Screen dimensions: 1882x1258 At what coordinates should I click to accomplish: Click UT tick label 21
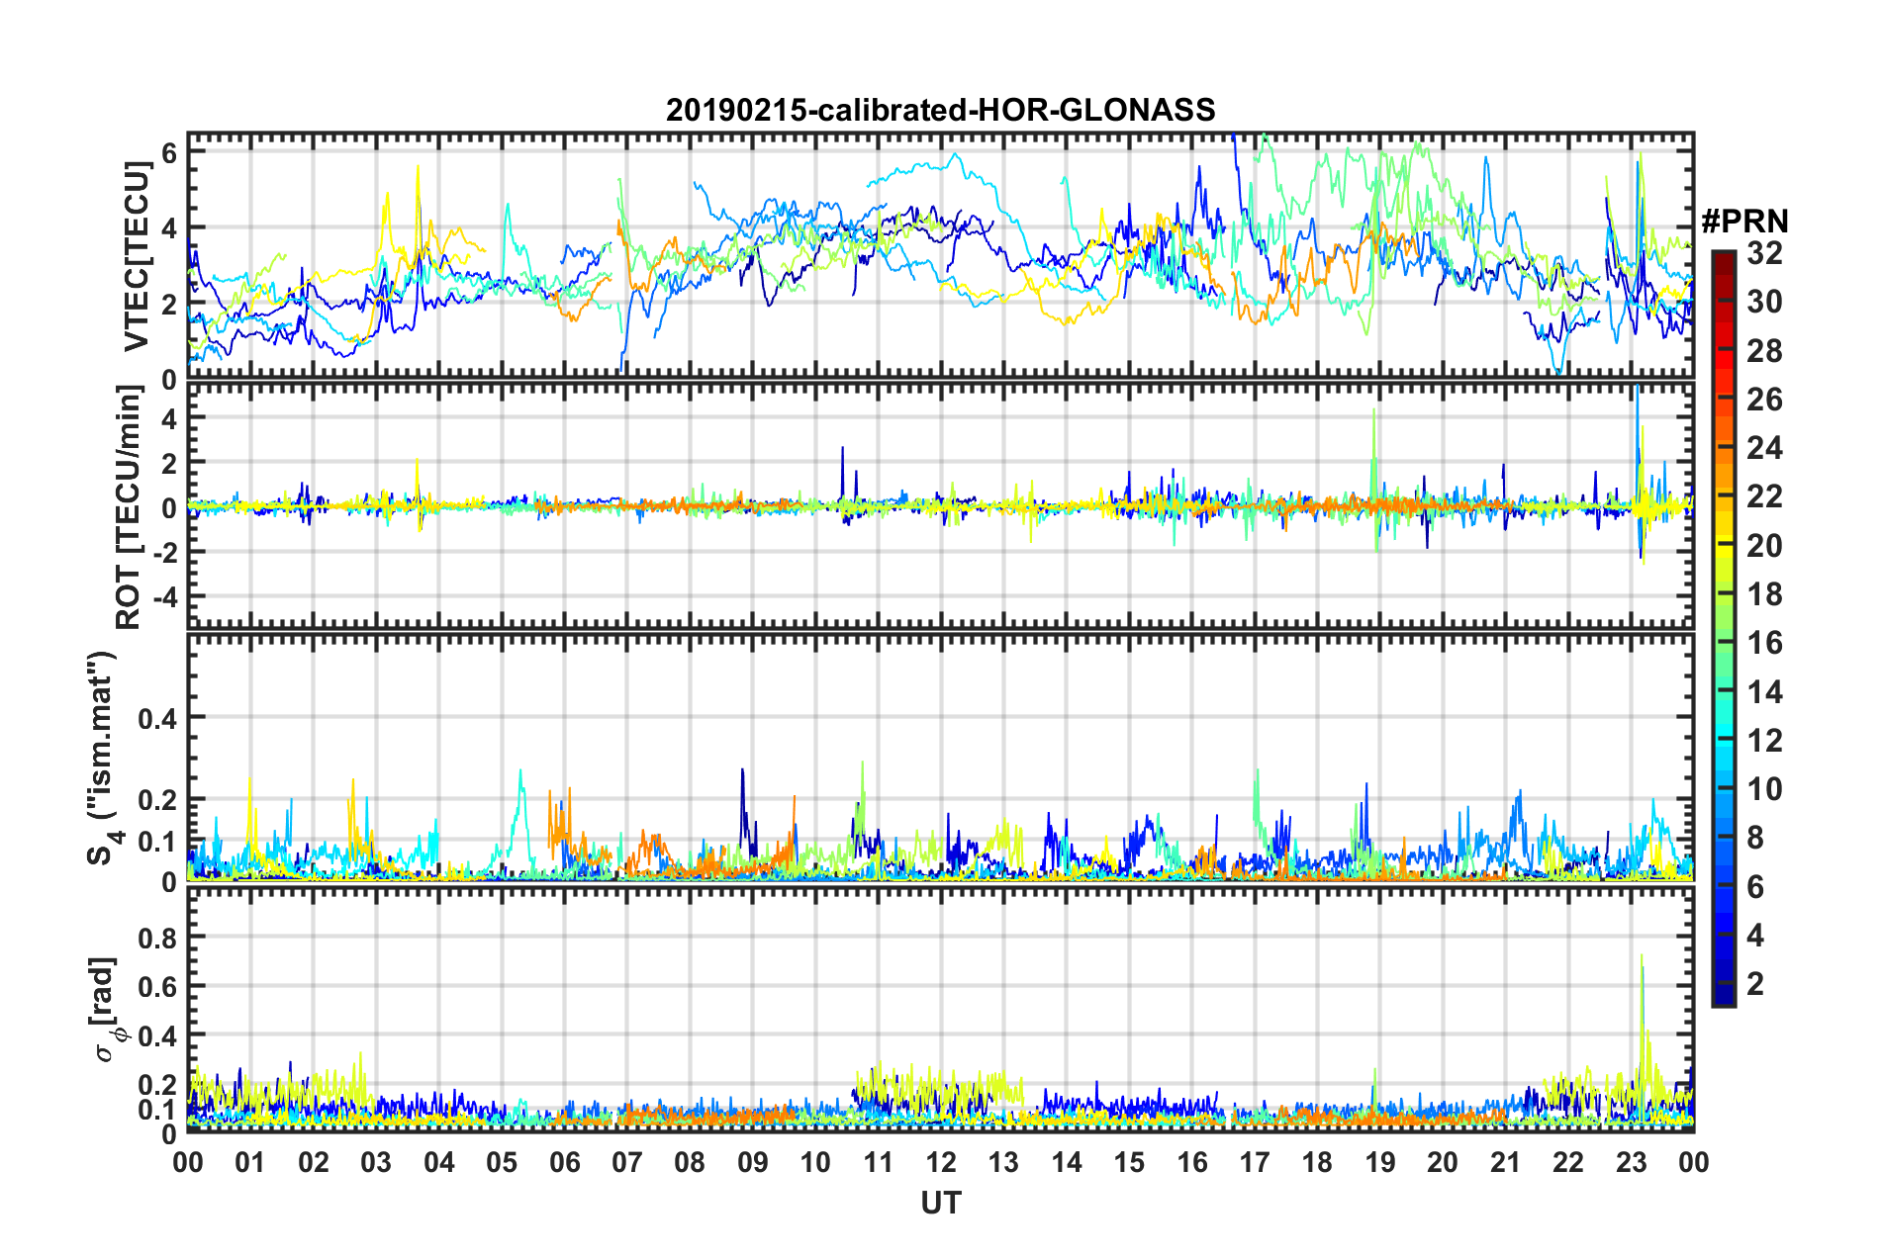click(1506, 1162)
